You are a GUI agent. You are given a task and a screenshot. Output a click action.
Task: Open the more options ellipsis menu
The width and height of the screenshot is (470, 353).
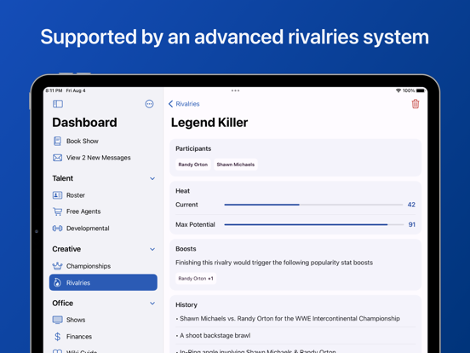(149, 104)
